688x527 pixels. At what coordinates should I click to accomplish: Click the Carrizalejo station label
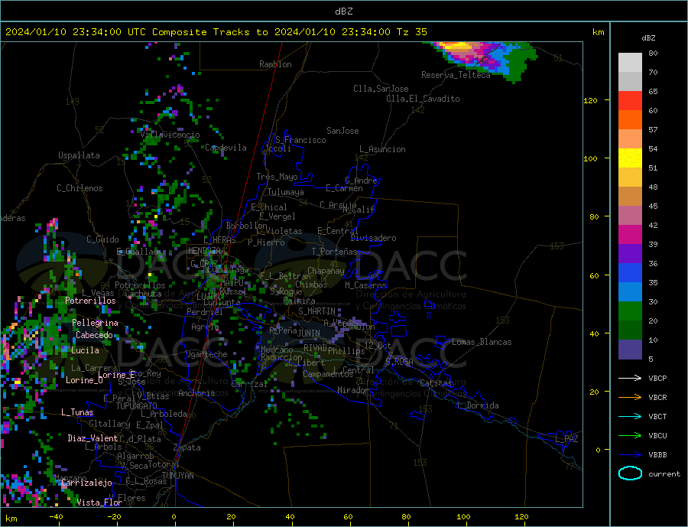point(86,483)
